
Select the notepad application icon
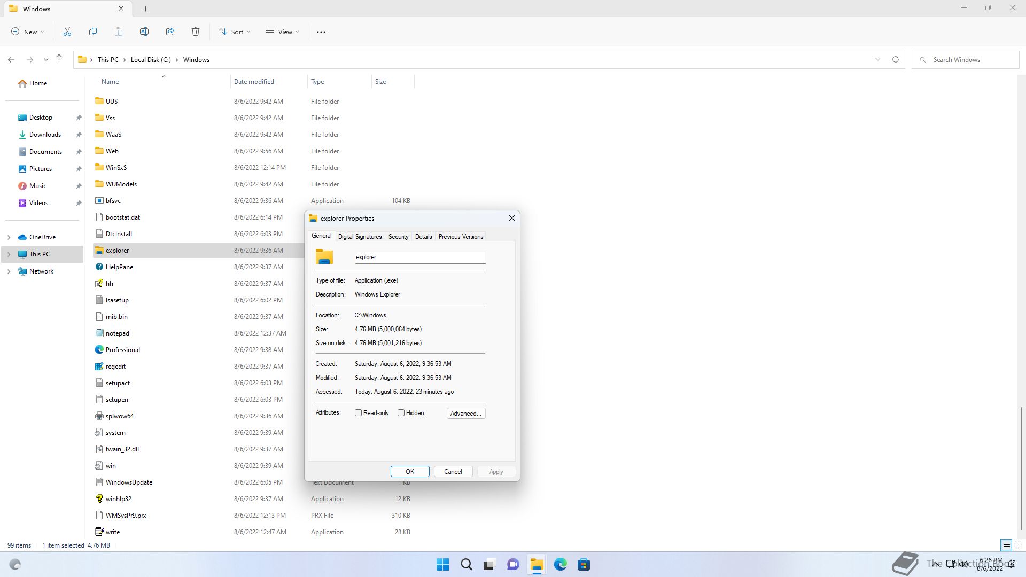[99, 333]
